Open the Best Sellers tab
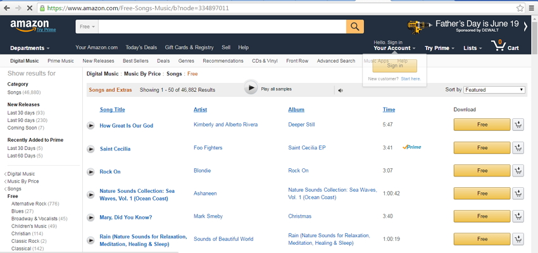Viewport: 538px width, 253px height. coord(135,61)
